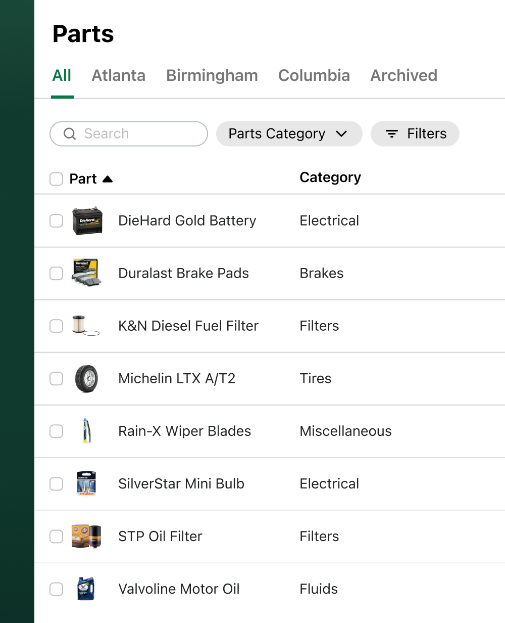Toggle the Part column sort arrow
Image resolution: width=505 pixels, height=623 pixels.
[x=108, y=179]
